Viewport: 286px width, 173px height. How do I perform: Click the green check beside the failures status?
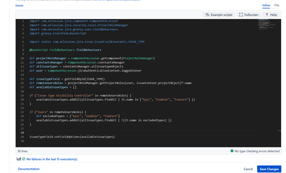pyautogui.click(x=23, y=159)
